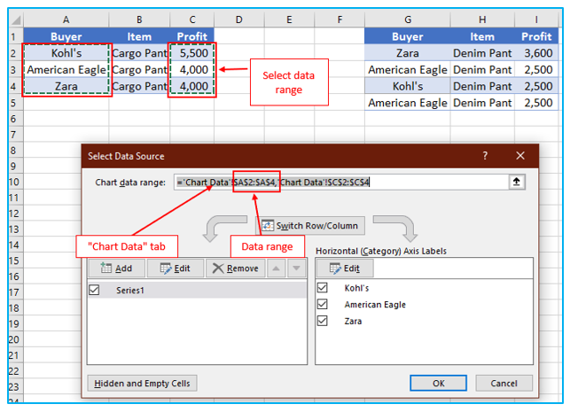Click Edit next to the Remove button

point(176,268)
